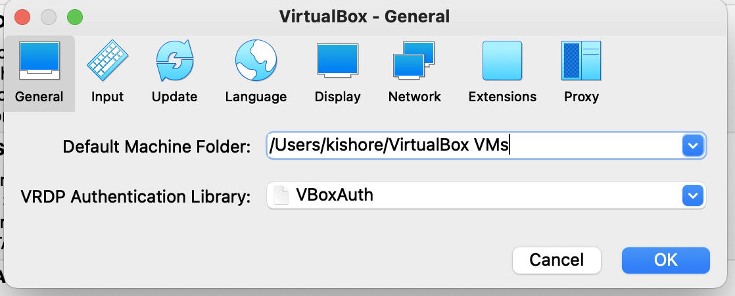Expand the Default Machine Folder dropdown arrow
735x296 pixels.
point(693,145)
